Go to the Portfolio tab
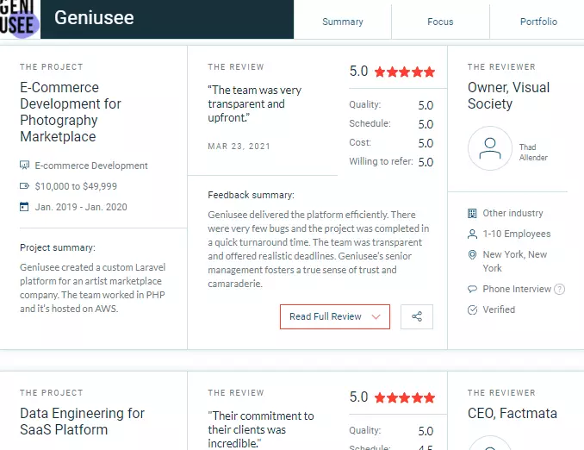The image size is (584, 450). tap(538, 22)
